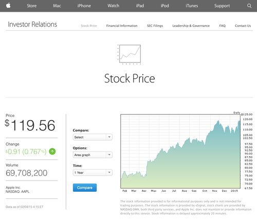257x219 pixels.
Task: Open the SEC Filings tab
Action: coord(155,26)
